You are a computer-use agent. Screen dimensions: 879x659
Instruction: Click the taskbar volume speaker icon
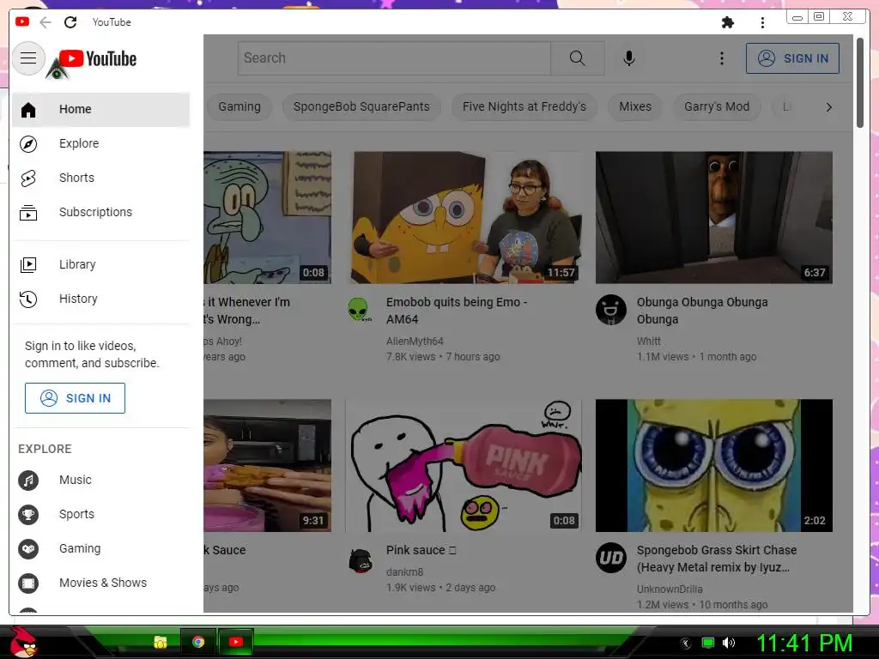coord(729,643)
